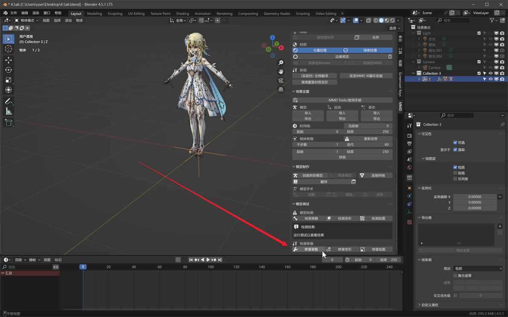The width and height of the screenshot is (508, 317).
Task: Toggle X-ray icon in viewport header
Action: click(x=368, y=20)
